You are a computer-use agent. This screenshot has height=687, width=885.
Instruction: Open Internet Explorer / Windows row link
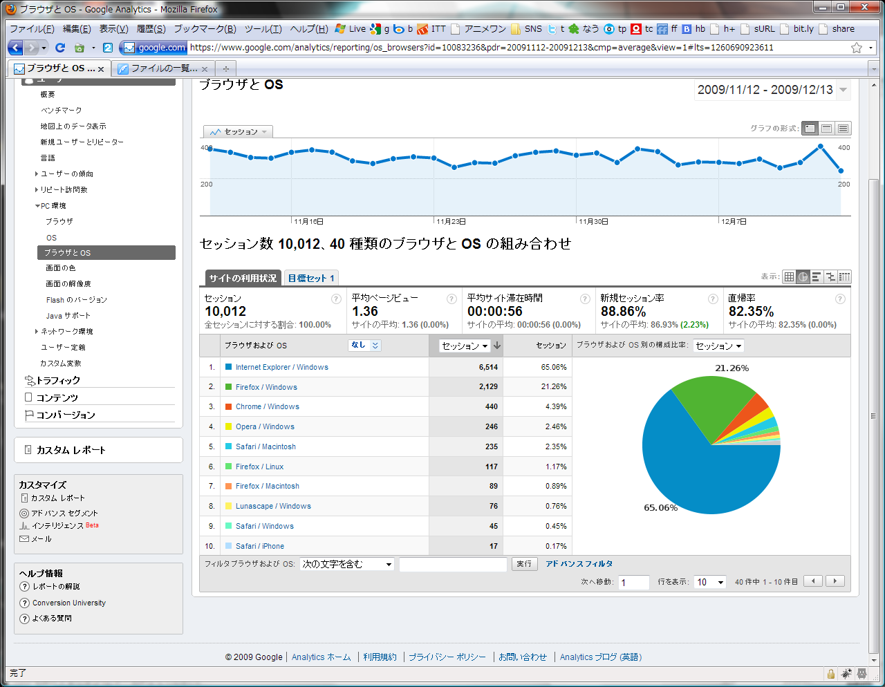point(281,367)
